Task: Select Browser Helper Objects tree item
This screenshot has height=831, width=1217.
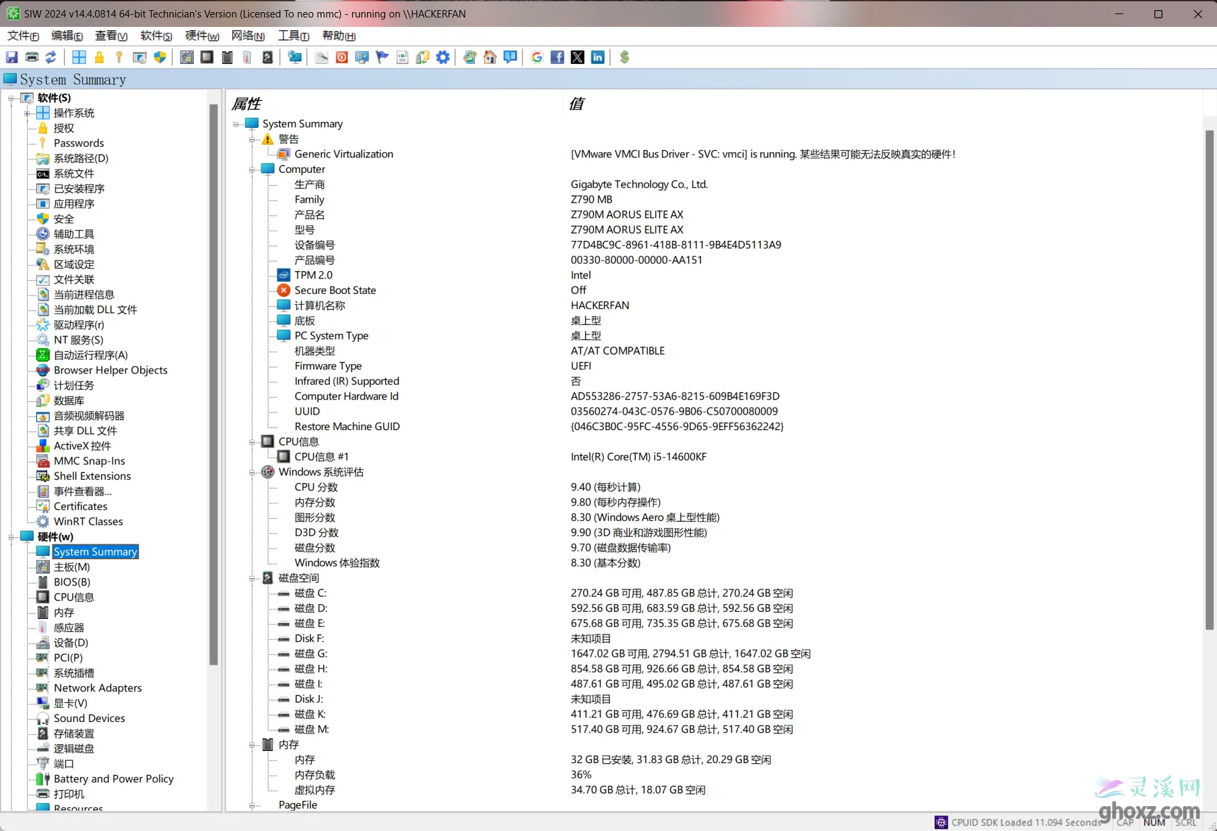Action: pos(110,370)
